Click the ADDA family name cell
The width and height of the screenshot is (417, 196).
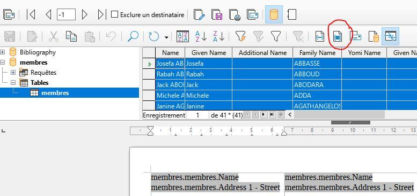coord(317,95)
